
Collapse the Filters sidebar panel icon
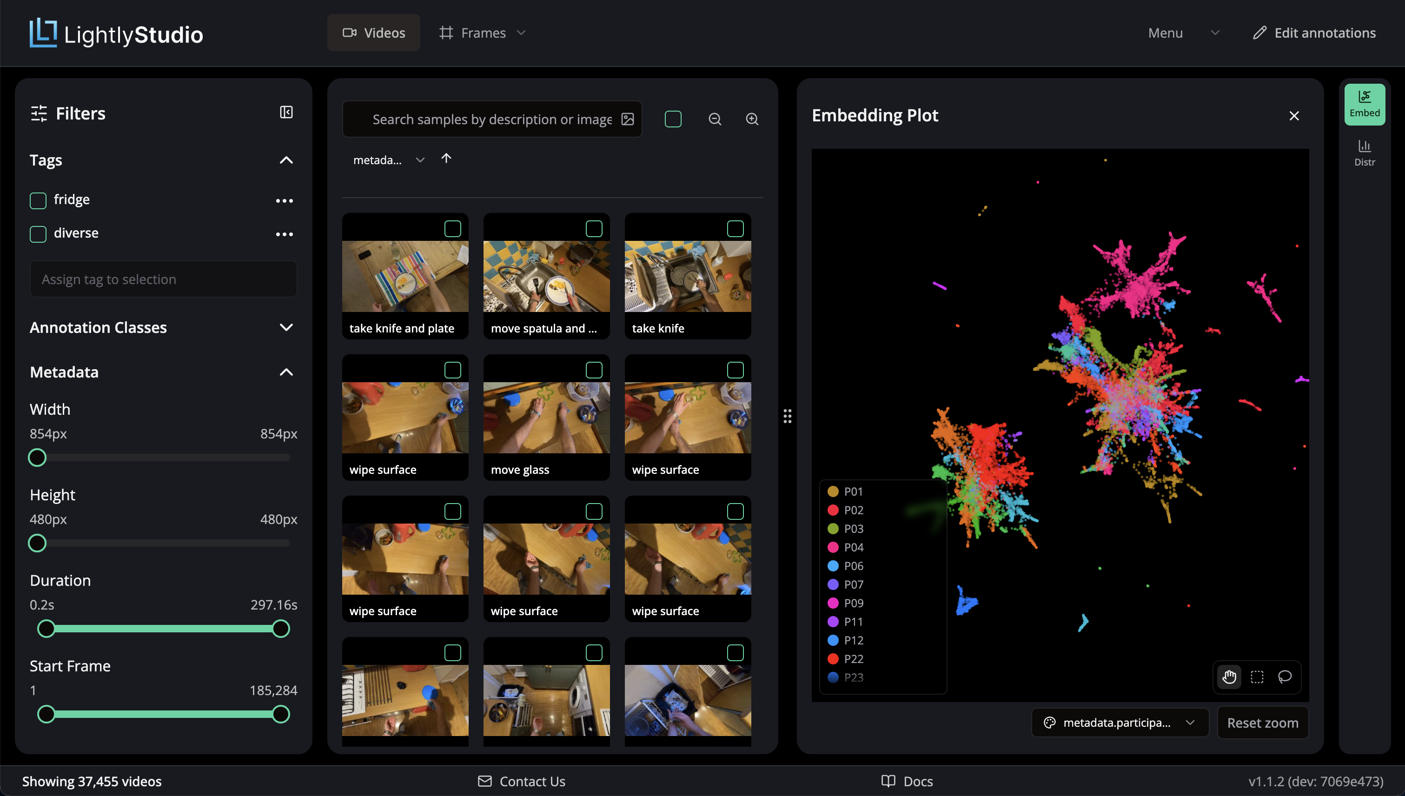tap(286, 112)
